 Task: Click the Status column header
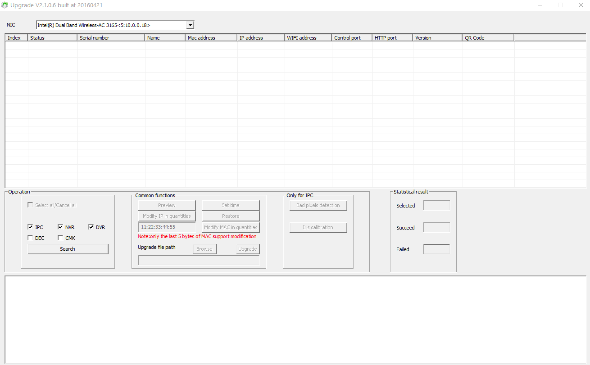pyautogui.click(x=52, y=38)
